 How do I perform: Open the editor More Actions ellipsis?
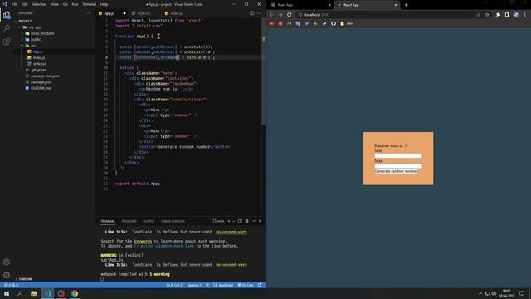pos(259,13)
